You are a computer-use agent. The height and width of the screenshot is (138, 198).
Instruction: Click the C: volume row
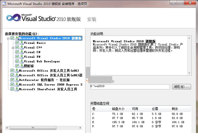pyautogui.click(x=140, y=114)
